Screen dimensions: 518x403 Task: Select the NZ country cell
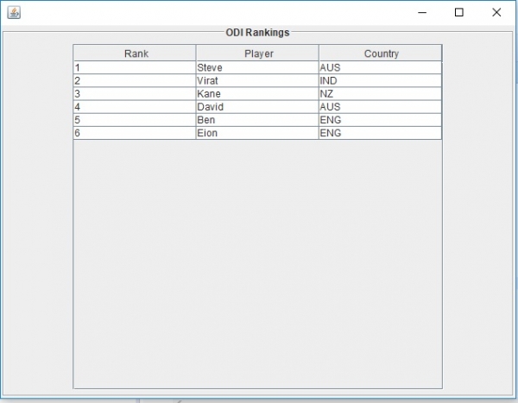(380, 94)
